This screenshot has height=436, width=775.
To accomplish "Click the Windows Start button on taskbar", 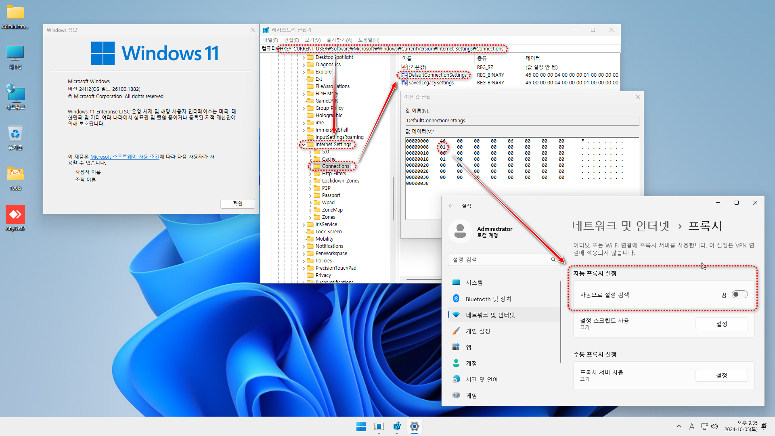I will pos(361,426).
